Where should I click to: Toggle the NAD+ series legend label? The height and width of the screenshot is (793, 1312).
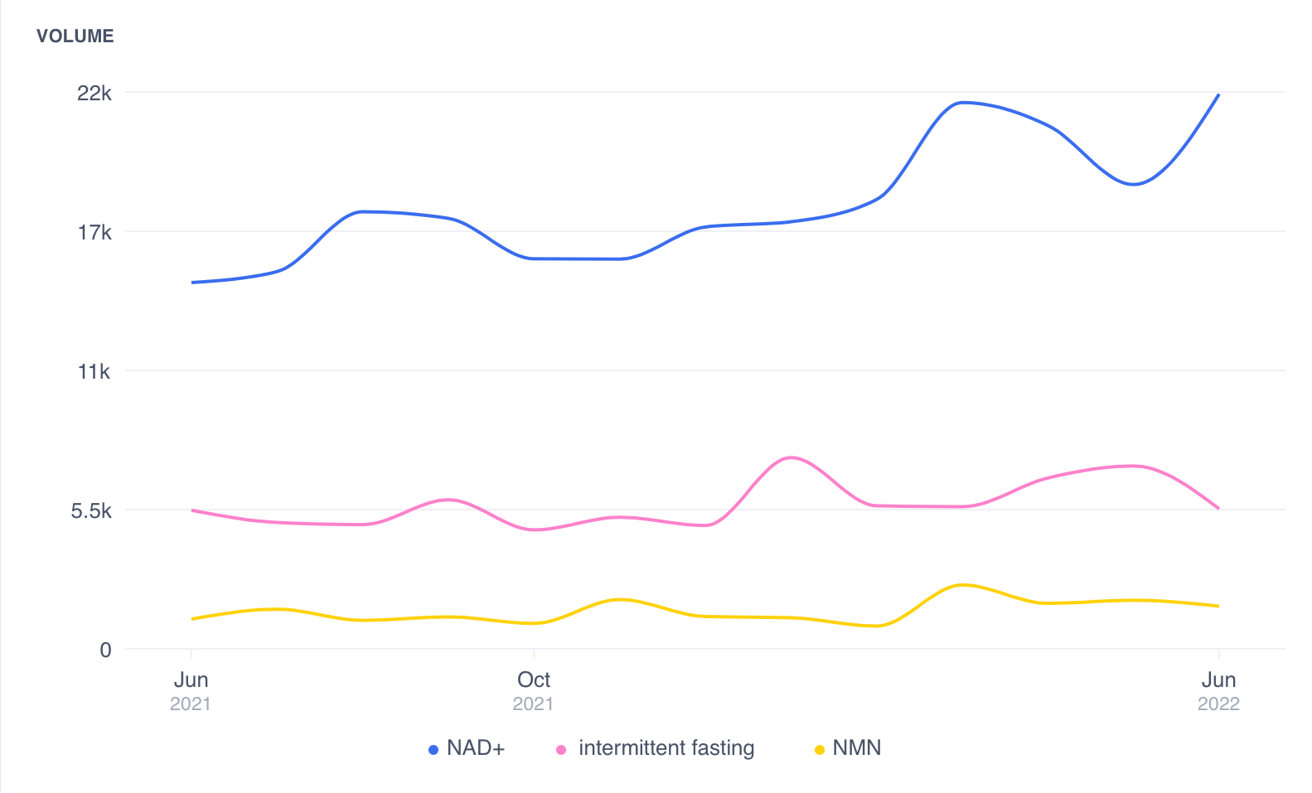pyautogui.click(x=476, y=748)
